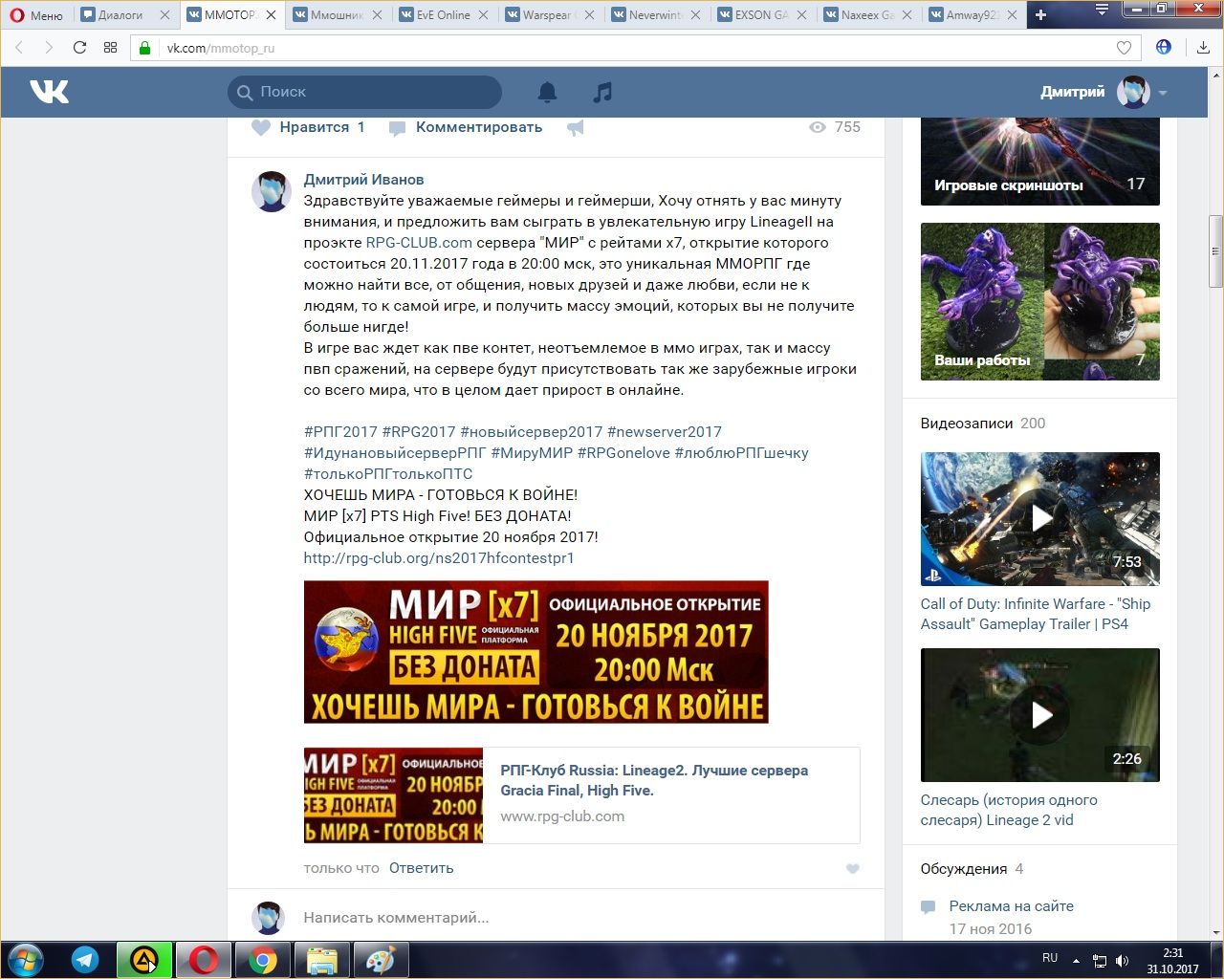1224x979 pixels.
Task: Open link card "РПГ-Клуб Russia: Lineage2" title
Action: 654,780
